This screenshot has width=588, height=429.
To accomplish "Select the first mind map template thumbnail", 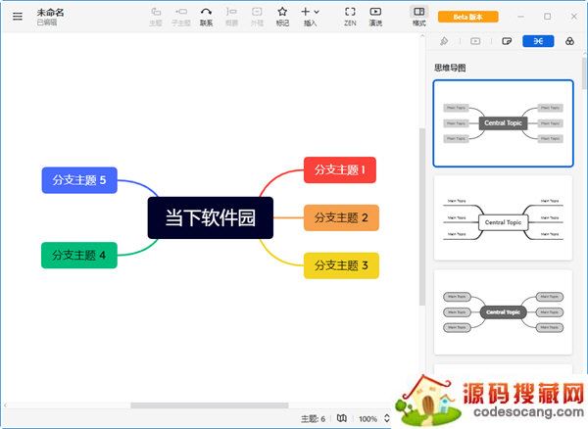I will pos(503,123).
